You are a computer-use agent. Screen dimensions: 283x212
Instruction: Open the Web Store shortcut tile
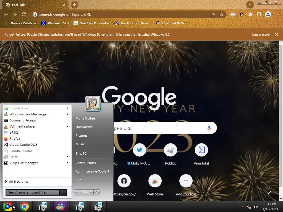tap(155, 185)
